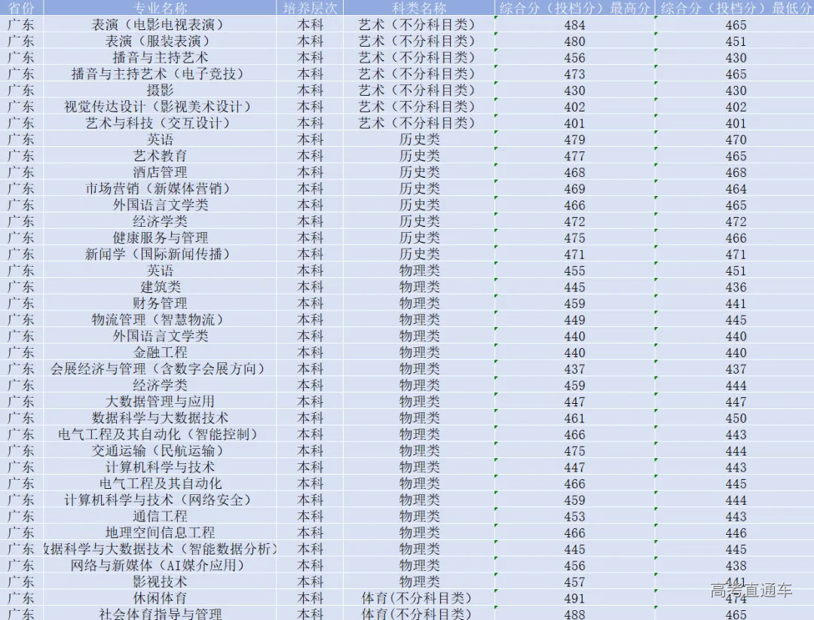Click the 财务管理 cell
Image resolution: width=814 pixels, height=620 pixels.
(160, 304)
